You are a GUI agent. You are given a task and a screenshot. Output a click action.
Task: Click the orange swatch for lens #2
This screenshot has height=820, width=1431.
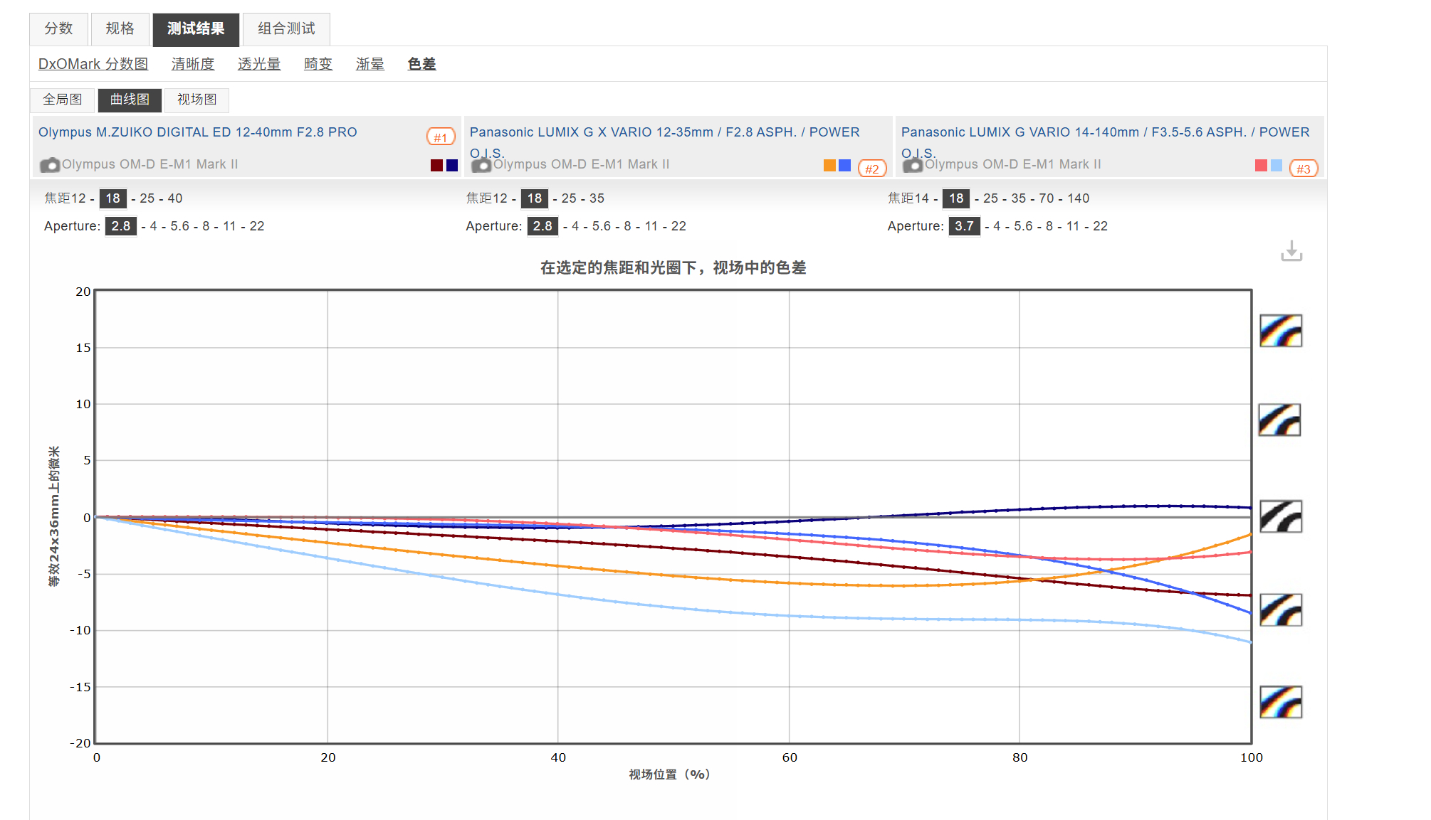tap(829, 165)
